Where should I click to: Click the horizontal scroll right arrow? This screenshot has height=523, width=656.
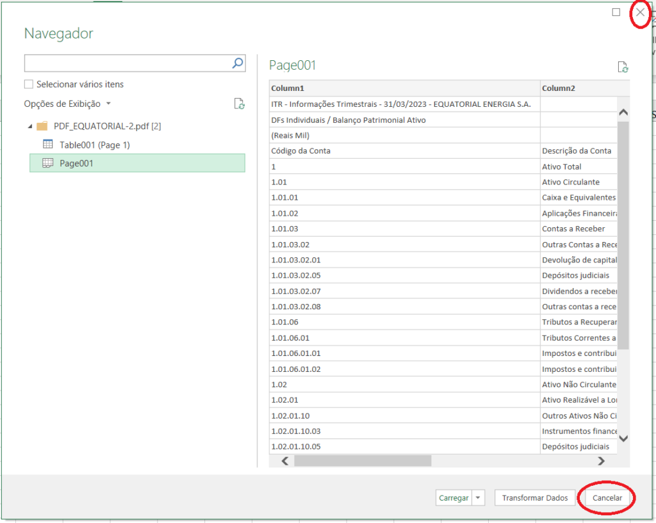click(x=601, y=461)
